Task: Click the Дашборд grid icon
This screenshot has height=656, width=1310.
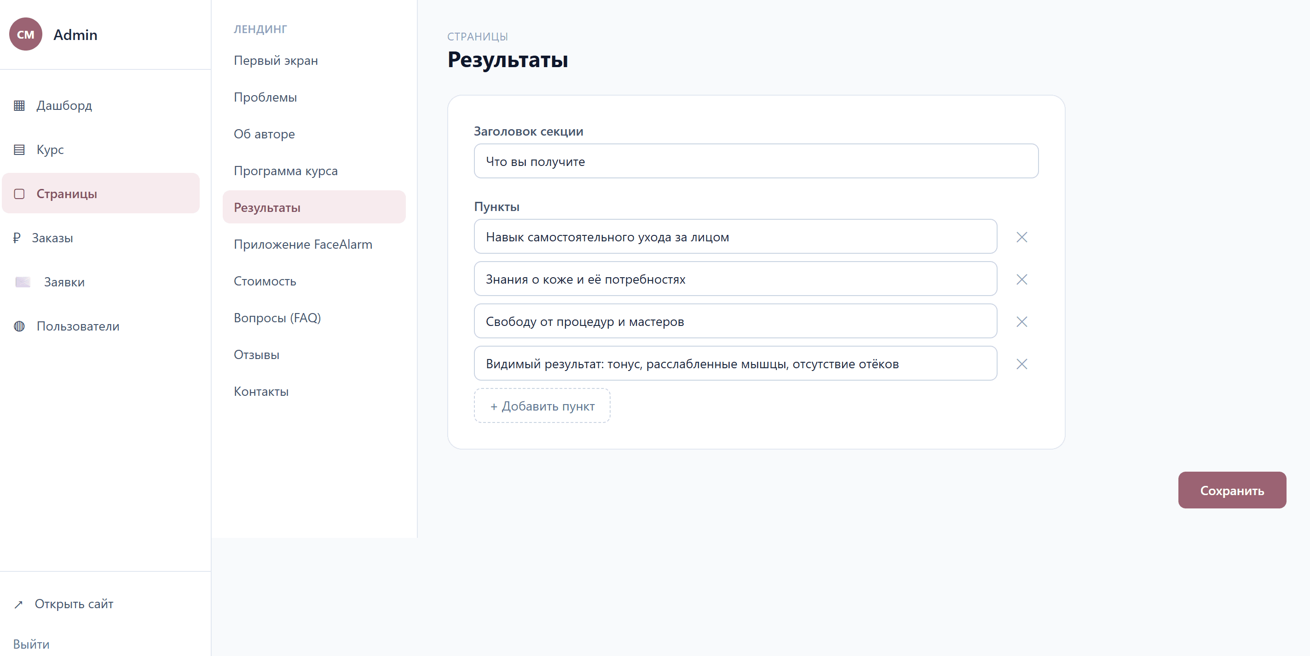Action: [19, 106]
